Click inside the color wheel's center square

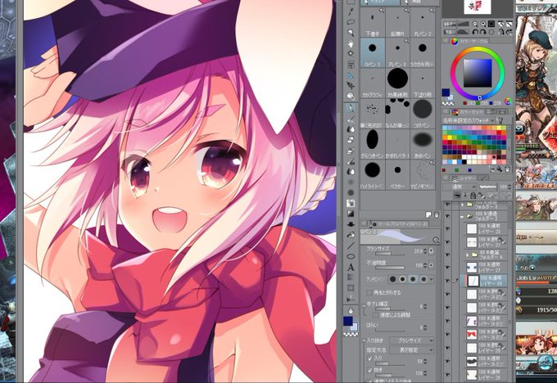click(478, 73)
